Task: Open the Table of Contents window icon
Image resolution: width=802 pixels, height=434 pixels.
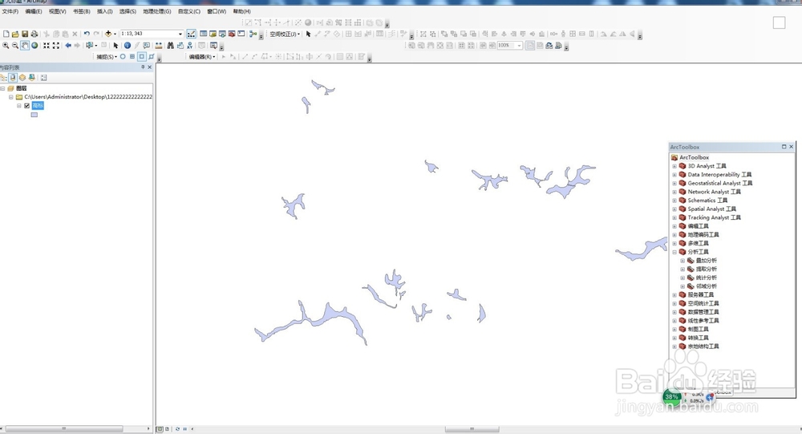Action: (203, 34)
